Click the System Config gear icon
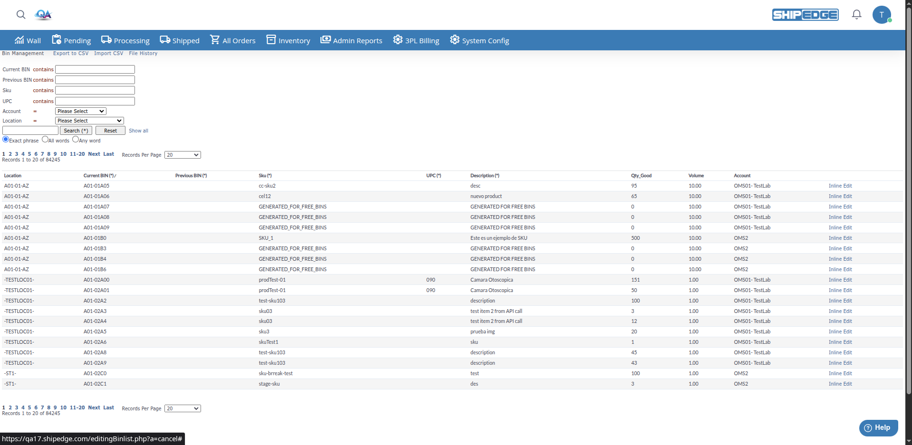The width and height of the screenshot is (912, 445). 455,40
